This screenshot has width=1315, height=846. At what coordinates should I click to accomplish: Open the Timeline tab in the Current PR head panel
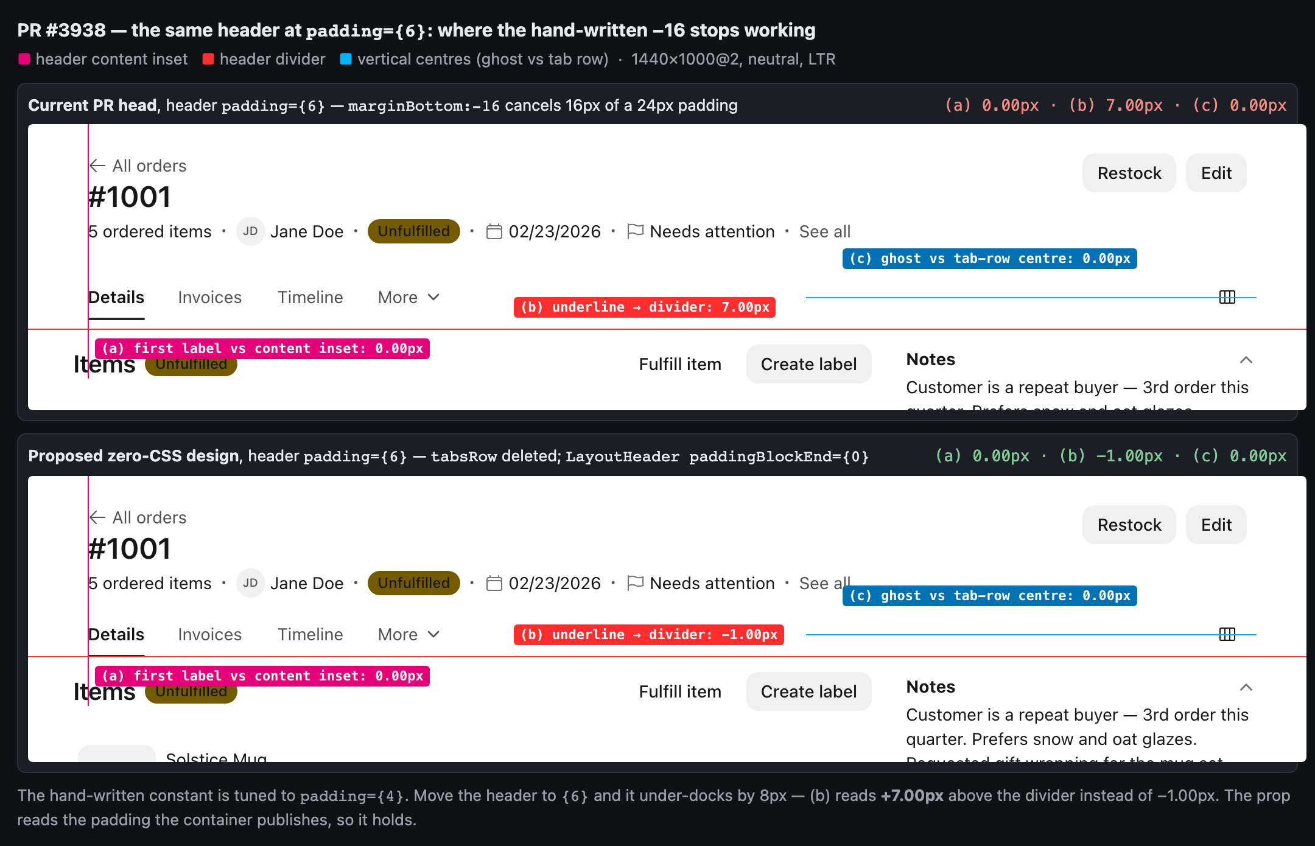310,298
